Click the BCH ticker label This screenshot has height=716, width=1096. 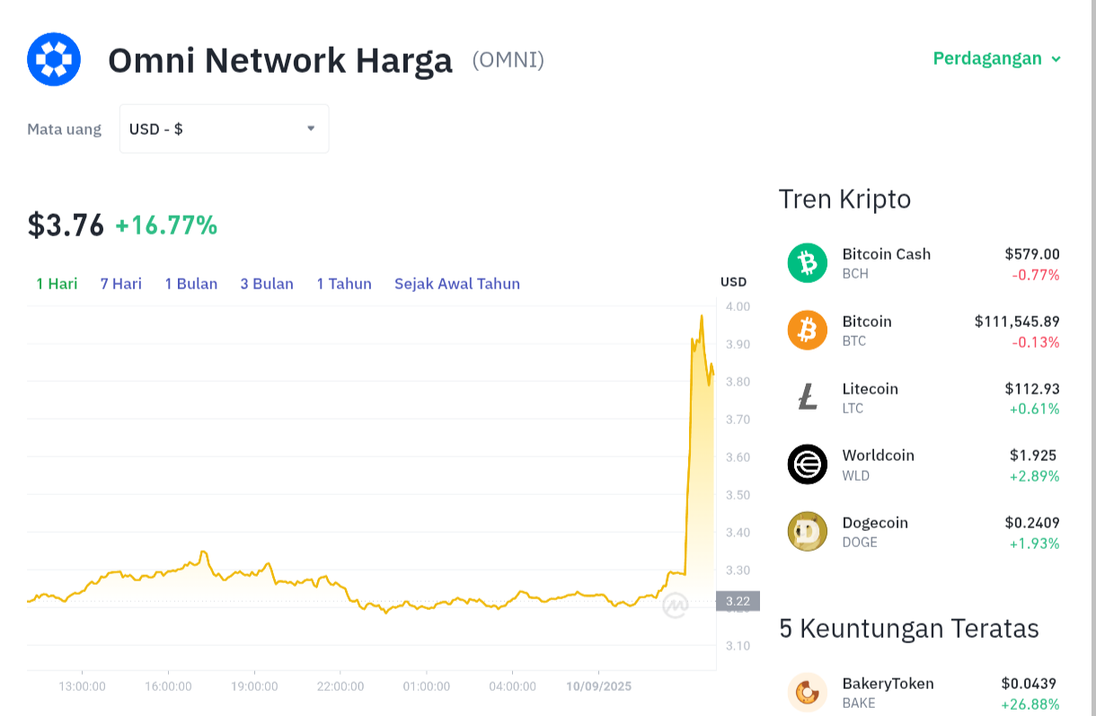click(855, 273)
